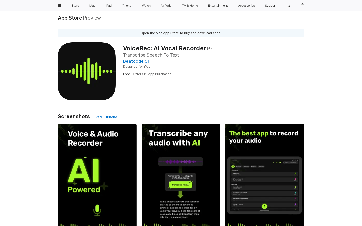Open the Store menu
The height and width of the screenshot is (226, 362).
(75, 5)
